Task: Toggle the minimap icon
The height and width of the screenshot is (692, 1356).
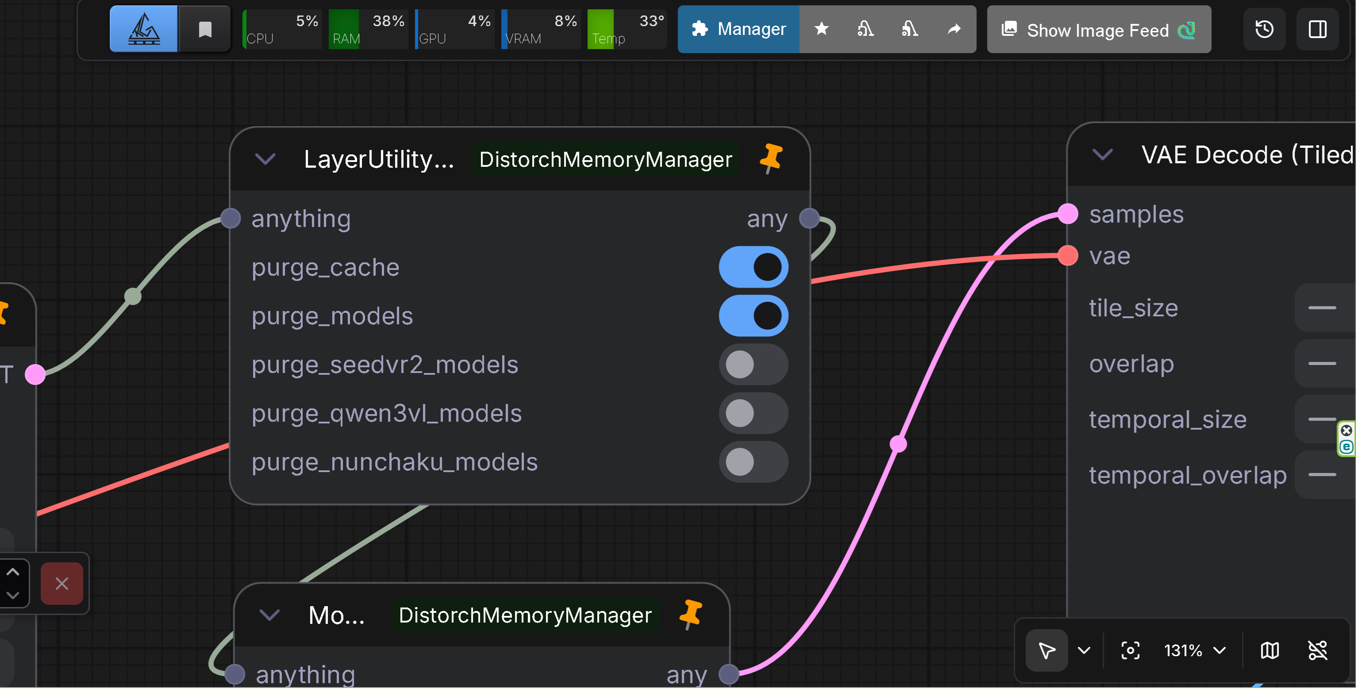Action: click(x=1269, y=650)
